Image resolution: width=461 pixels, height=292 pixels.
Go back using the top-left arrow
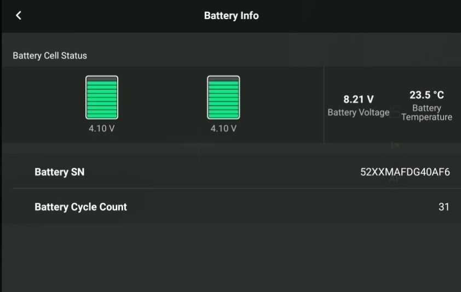click(x=19, y=15)
